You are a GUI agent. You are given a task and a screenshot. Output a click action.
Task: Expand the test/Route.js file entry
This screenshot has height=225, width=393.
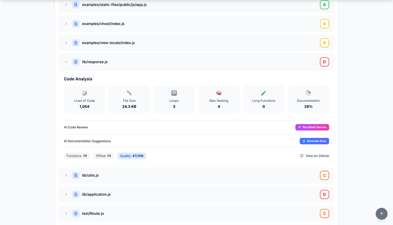(66, 214)
